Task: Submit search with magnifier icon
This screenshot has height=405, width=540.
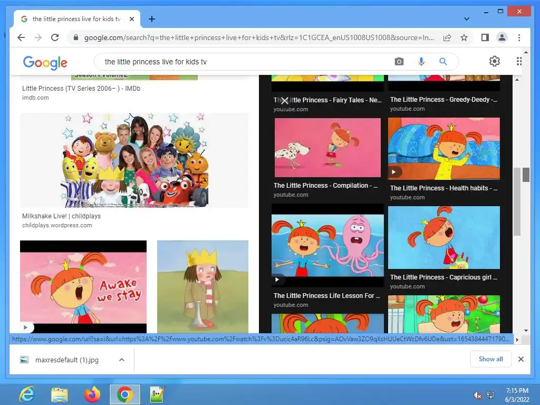Action: (x=443, y=62)
